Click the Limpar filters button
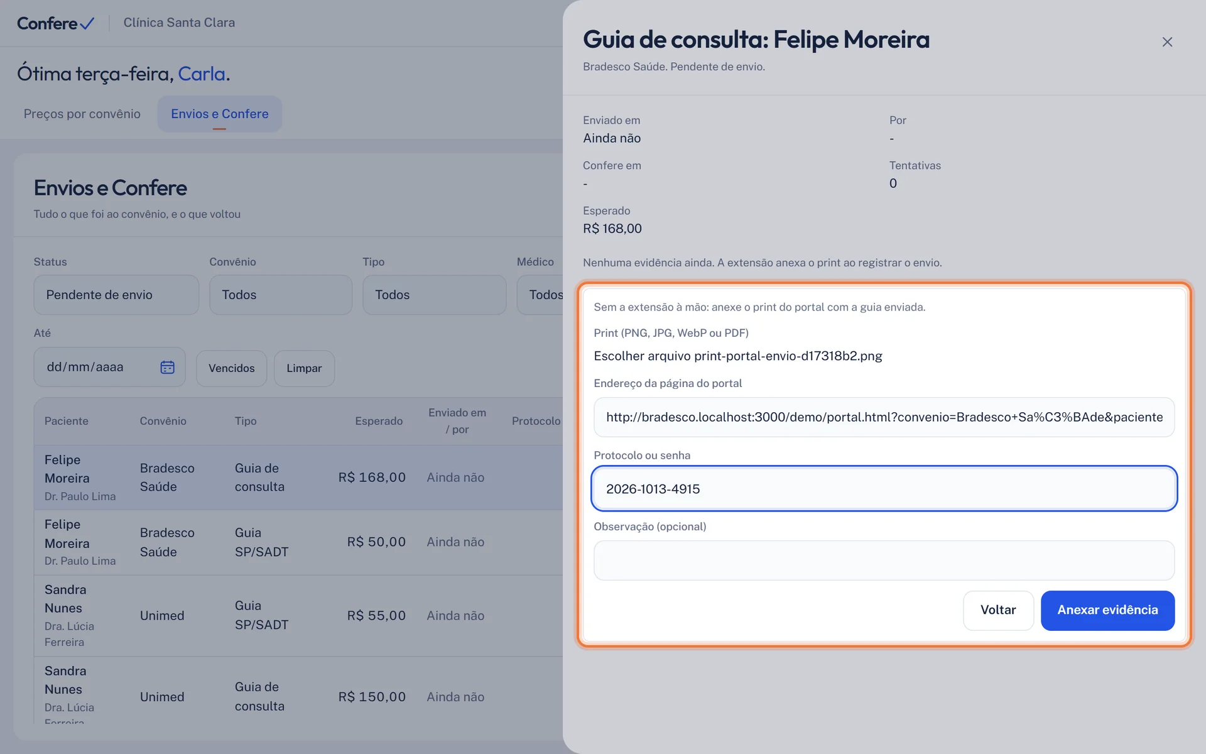This screenshot has height=754, width=1206. click(304, 368)
